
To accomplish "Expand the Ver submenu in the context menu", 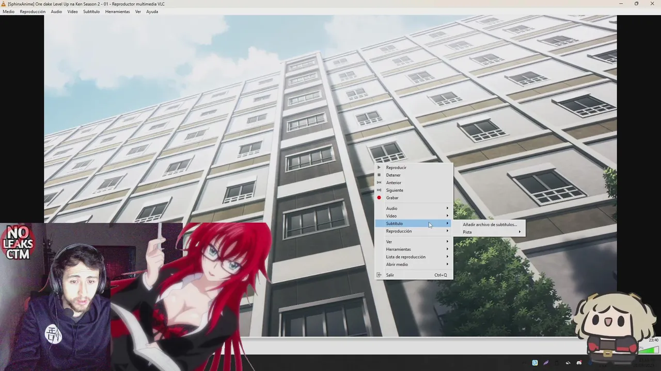I will click(414, 242).
